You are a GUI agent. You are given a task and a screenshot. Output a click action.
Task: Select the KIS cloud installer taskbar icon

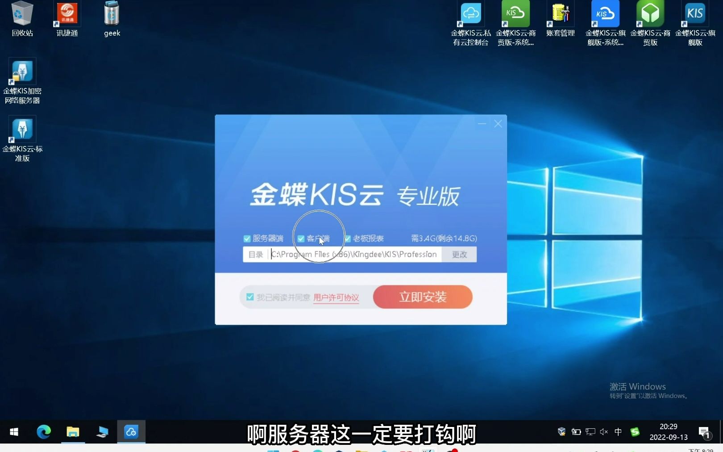131,432
